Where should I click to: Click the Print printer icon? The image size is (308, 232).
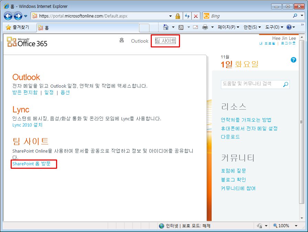pos(205,27)
